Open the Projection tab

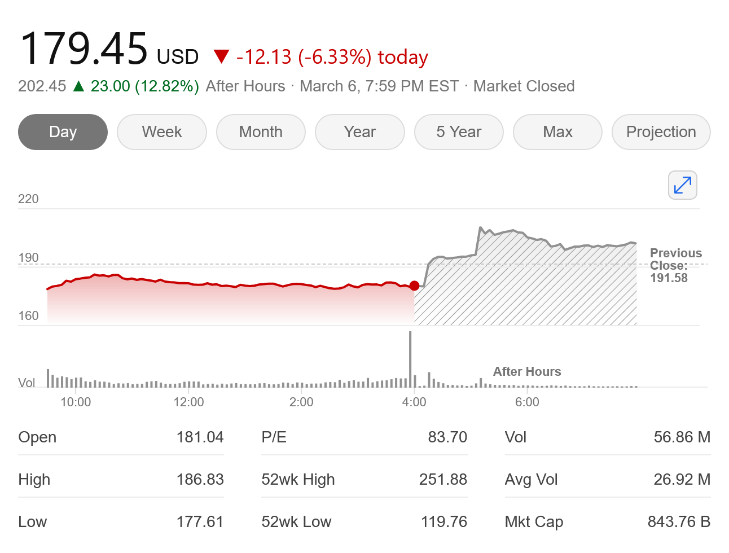pos(661,132)
